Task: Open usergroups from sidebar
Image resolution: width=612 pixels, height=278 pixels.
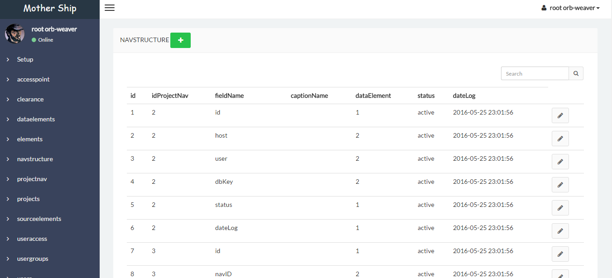Action: pyautogui.click(x=33, y=259)
